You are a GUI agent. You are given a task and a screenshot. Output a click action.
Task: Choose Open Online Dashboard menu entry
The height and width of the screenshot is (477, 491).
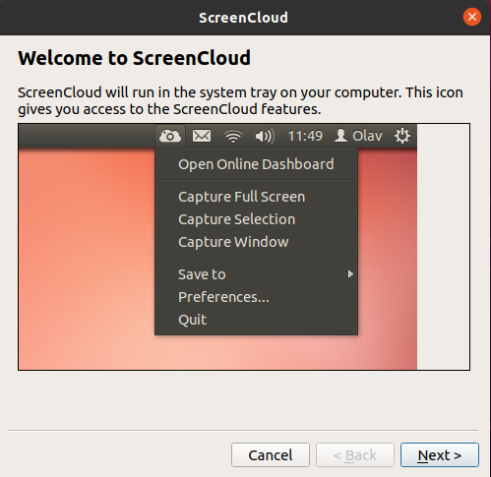pyautogui.click(x=256, y=164)
